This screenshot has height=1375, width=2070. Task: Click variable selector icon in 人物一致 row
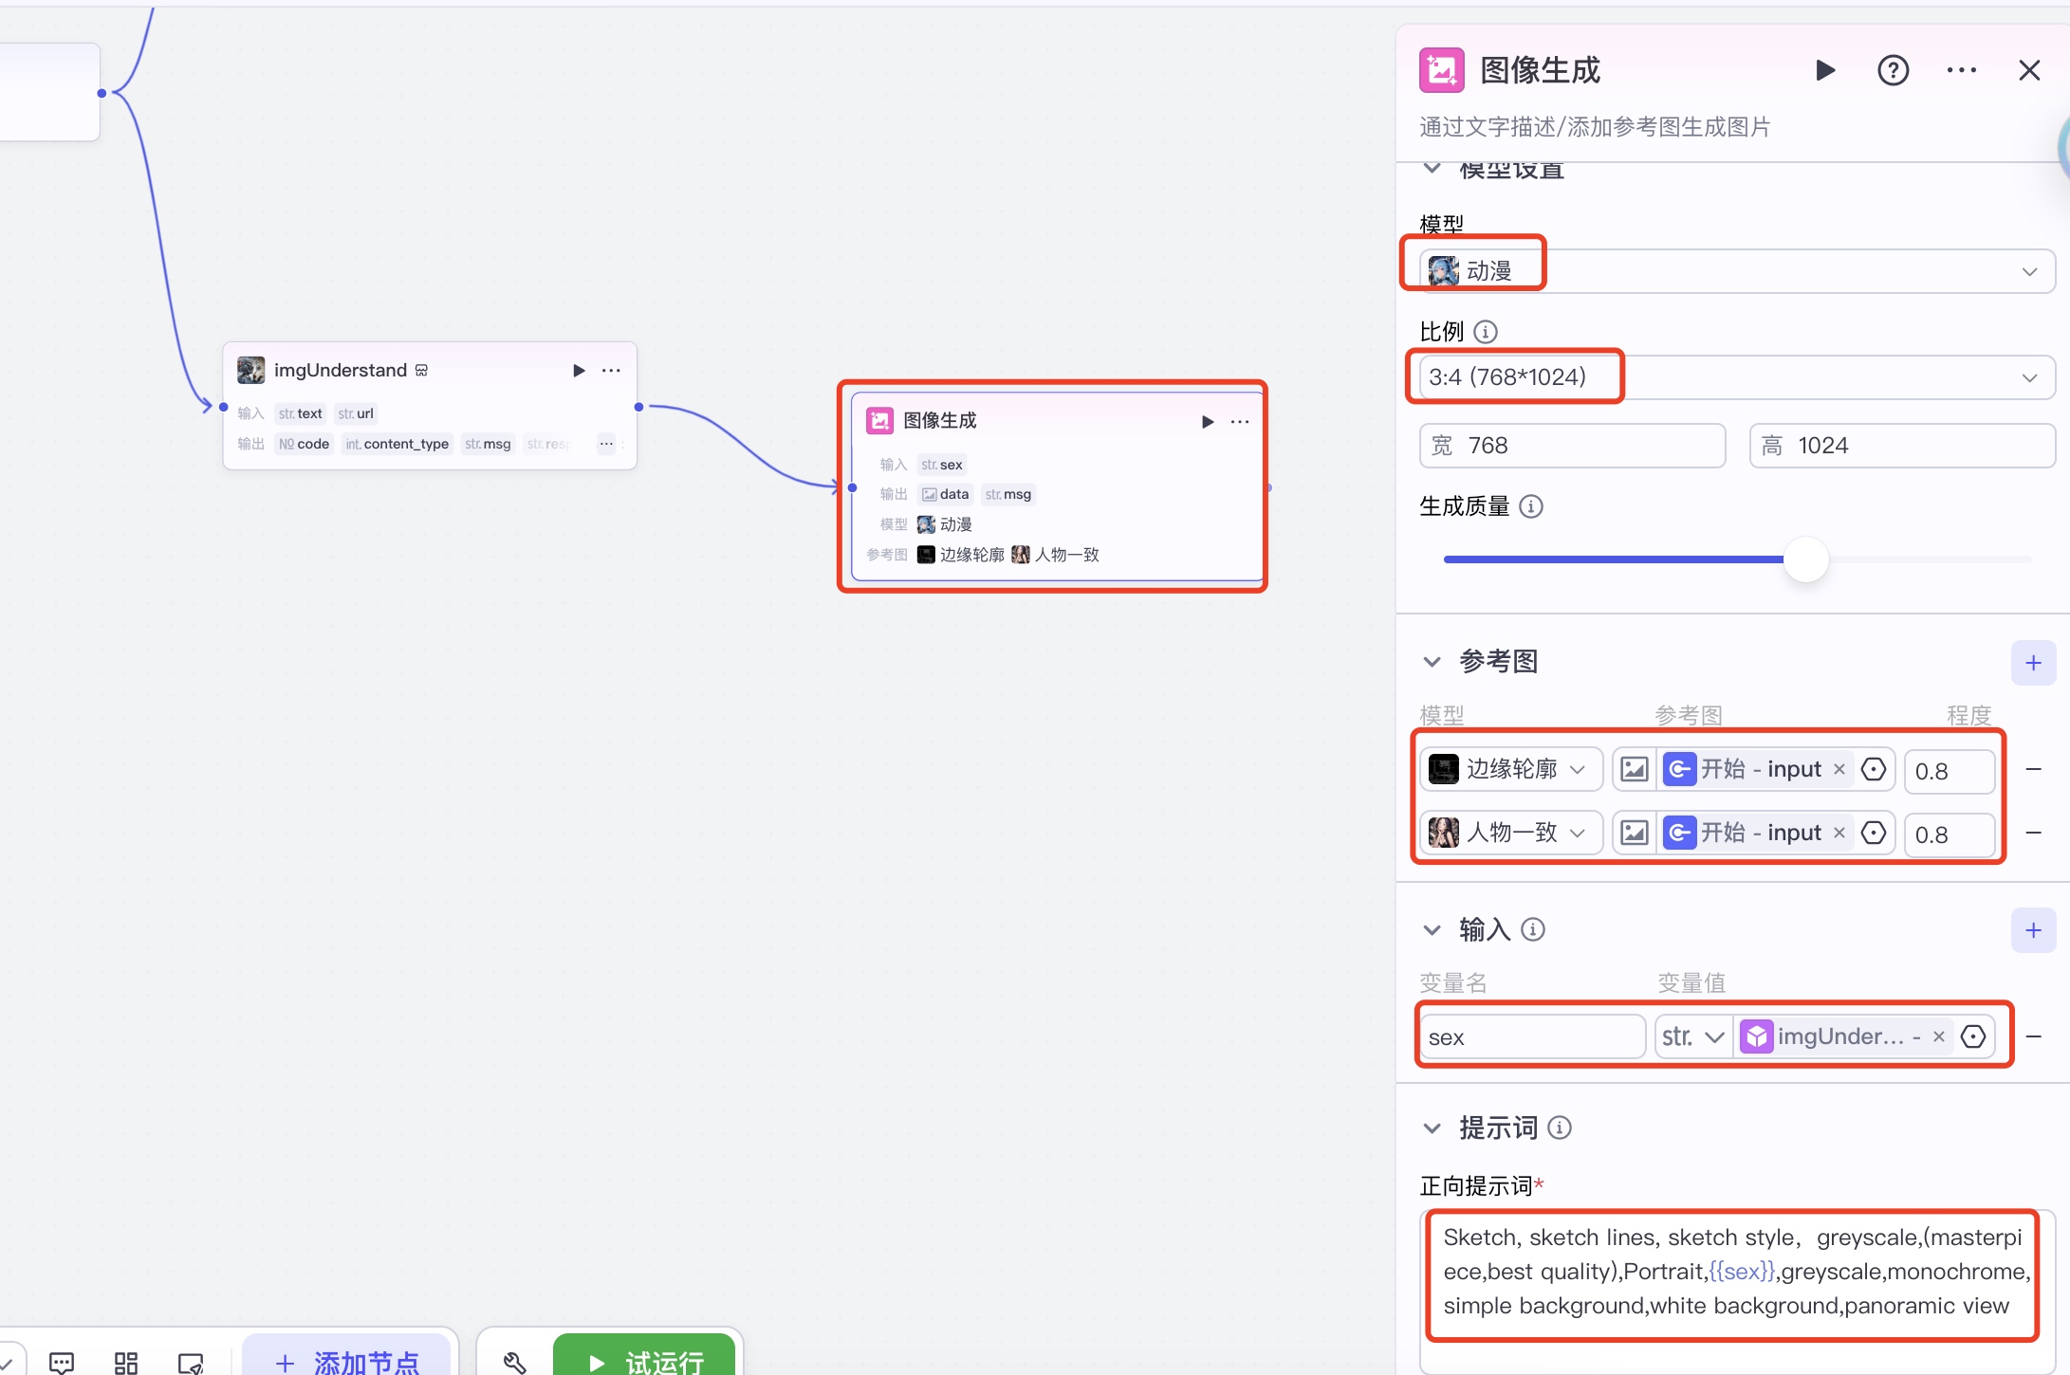click(x=1874, y=833)
